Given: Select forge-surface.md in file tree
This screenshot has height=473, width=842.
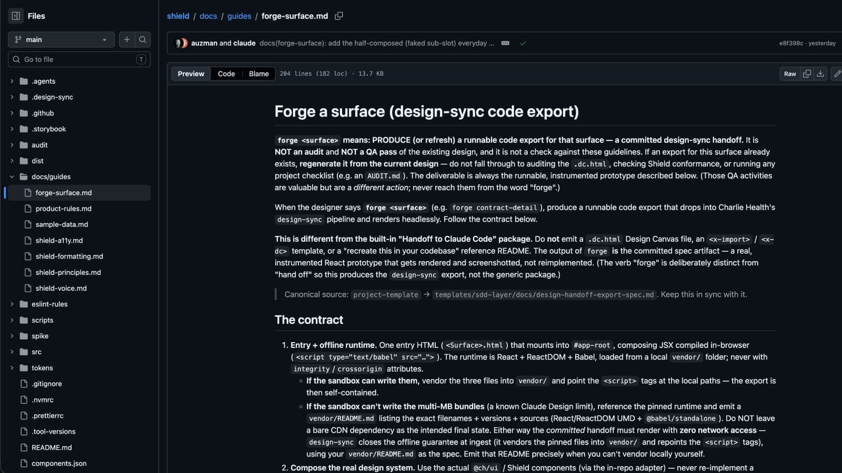Looking at the screenshot, I should point(78,192).
